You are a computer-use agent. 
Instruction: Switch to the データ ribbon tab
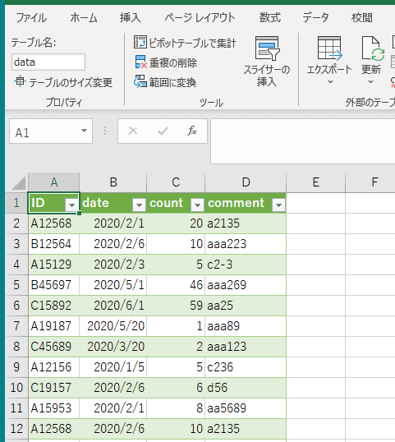click(x=315, y=18)
